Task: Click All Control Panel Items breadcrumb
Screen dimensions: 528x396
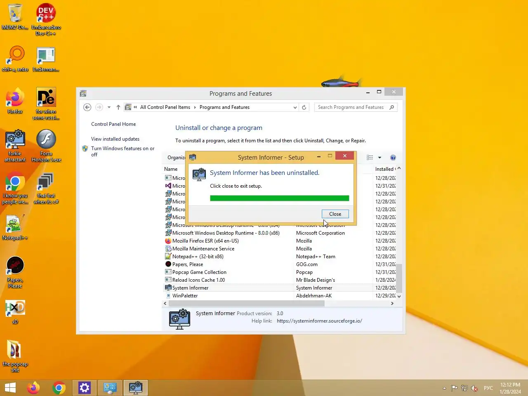Action: [165, 107]
